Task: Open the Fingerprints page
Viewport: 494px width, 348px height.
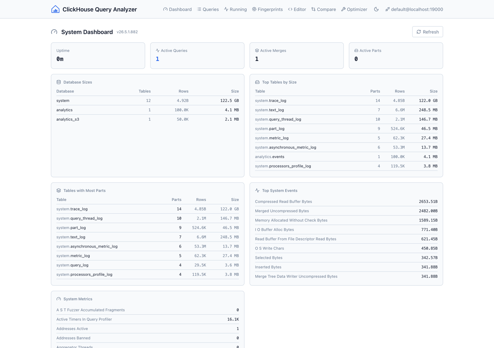Action: [268, 9]
